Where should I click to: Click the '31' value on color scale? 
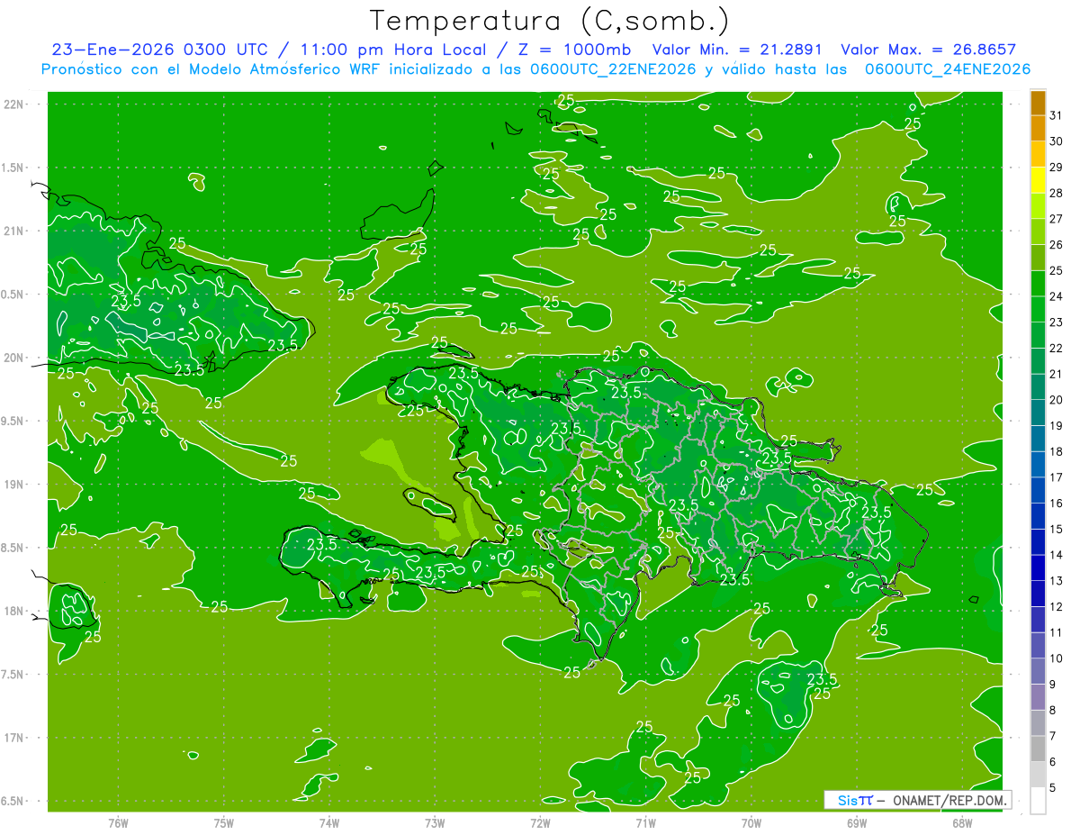1057,115
